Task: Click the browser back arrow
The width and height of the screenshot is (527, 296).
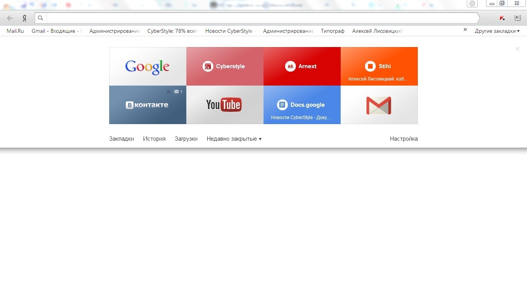Action: pos(10,18)
